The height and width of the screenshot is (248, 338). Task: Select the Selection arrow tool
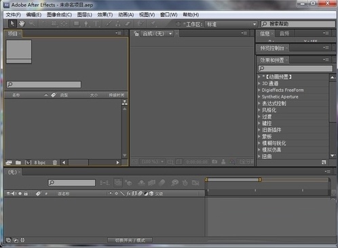pyautogui.click(x=12, y=24)
